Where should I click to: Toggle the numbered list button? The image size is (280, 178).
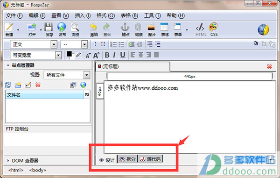113,44
